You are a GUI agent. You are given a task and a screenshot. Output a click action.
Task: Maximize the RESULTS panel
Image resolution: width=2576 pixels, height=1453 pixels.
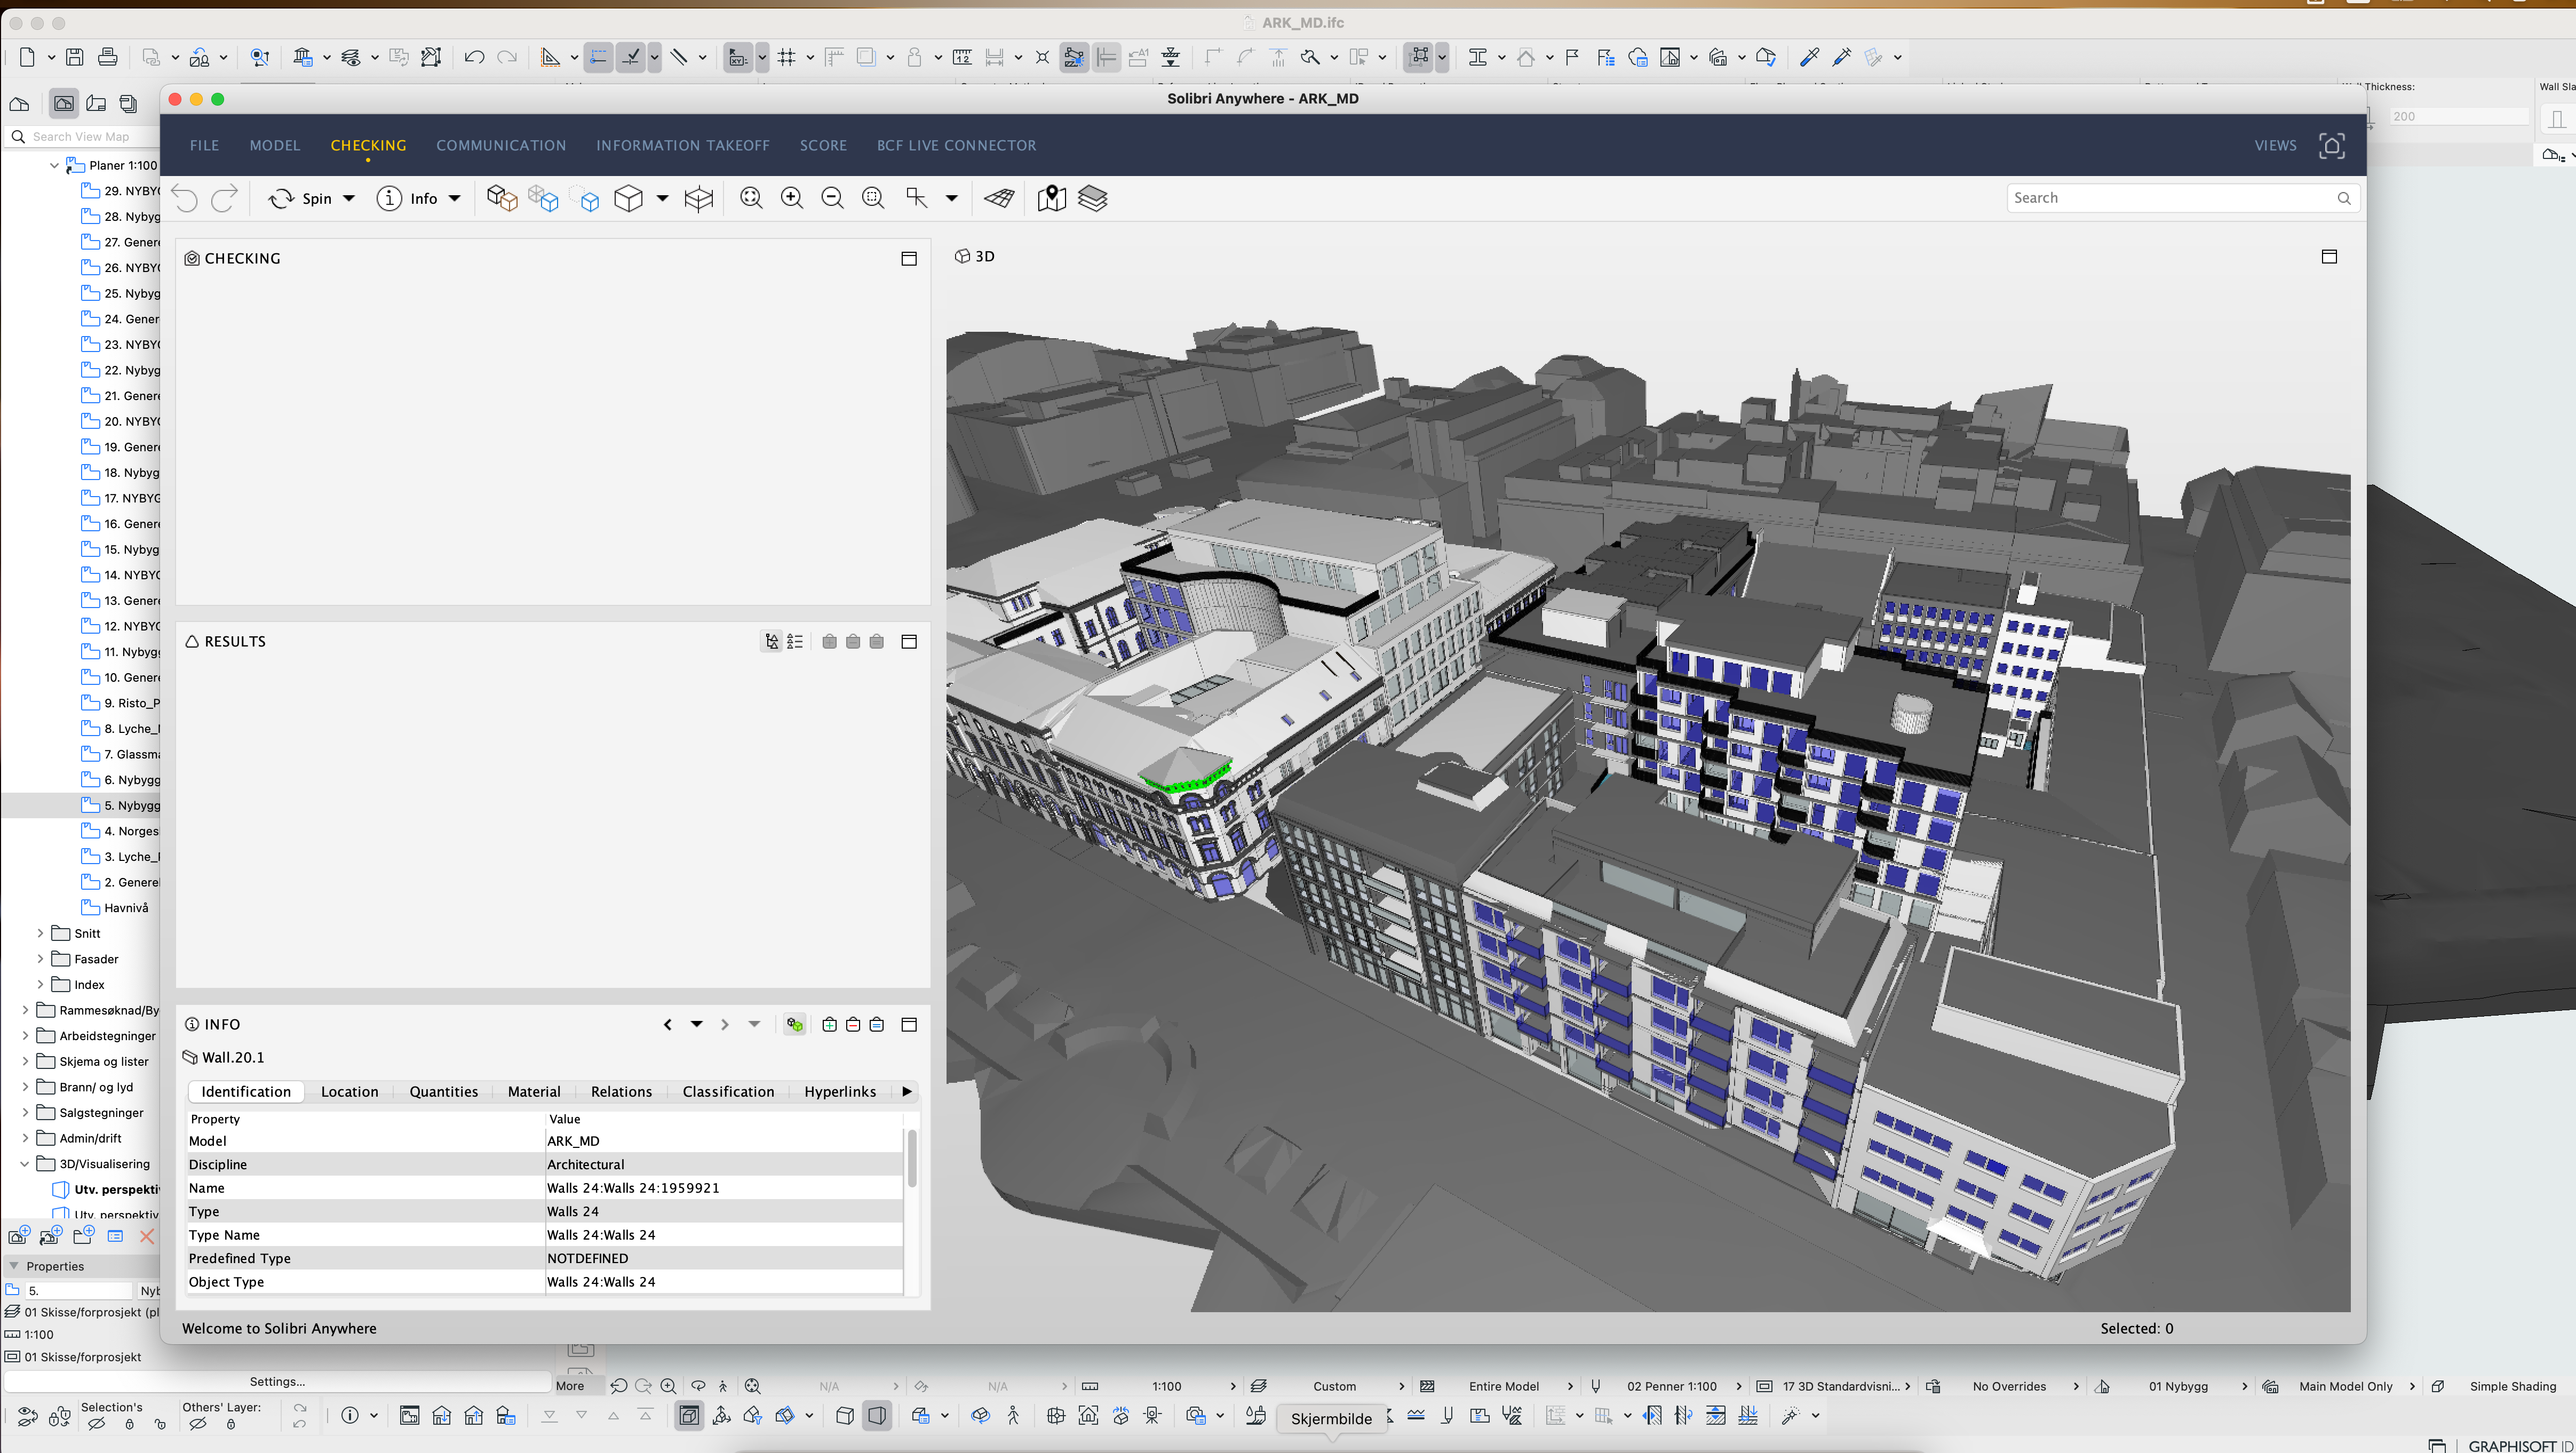pos(908,642)
